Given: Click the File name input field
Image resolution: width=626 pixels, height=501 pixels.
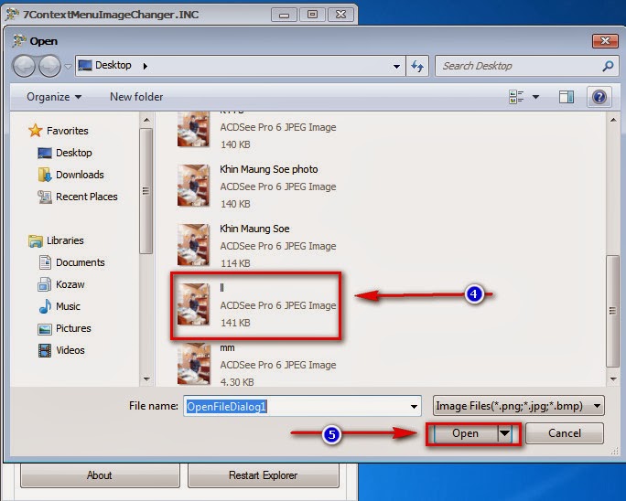Looking at the screenshot, I should (x=302, y=406).
